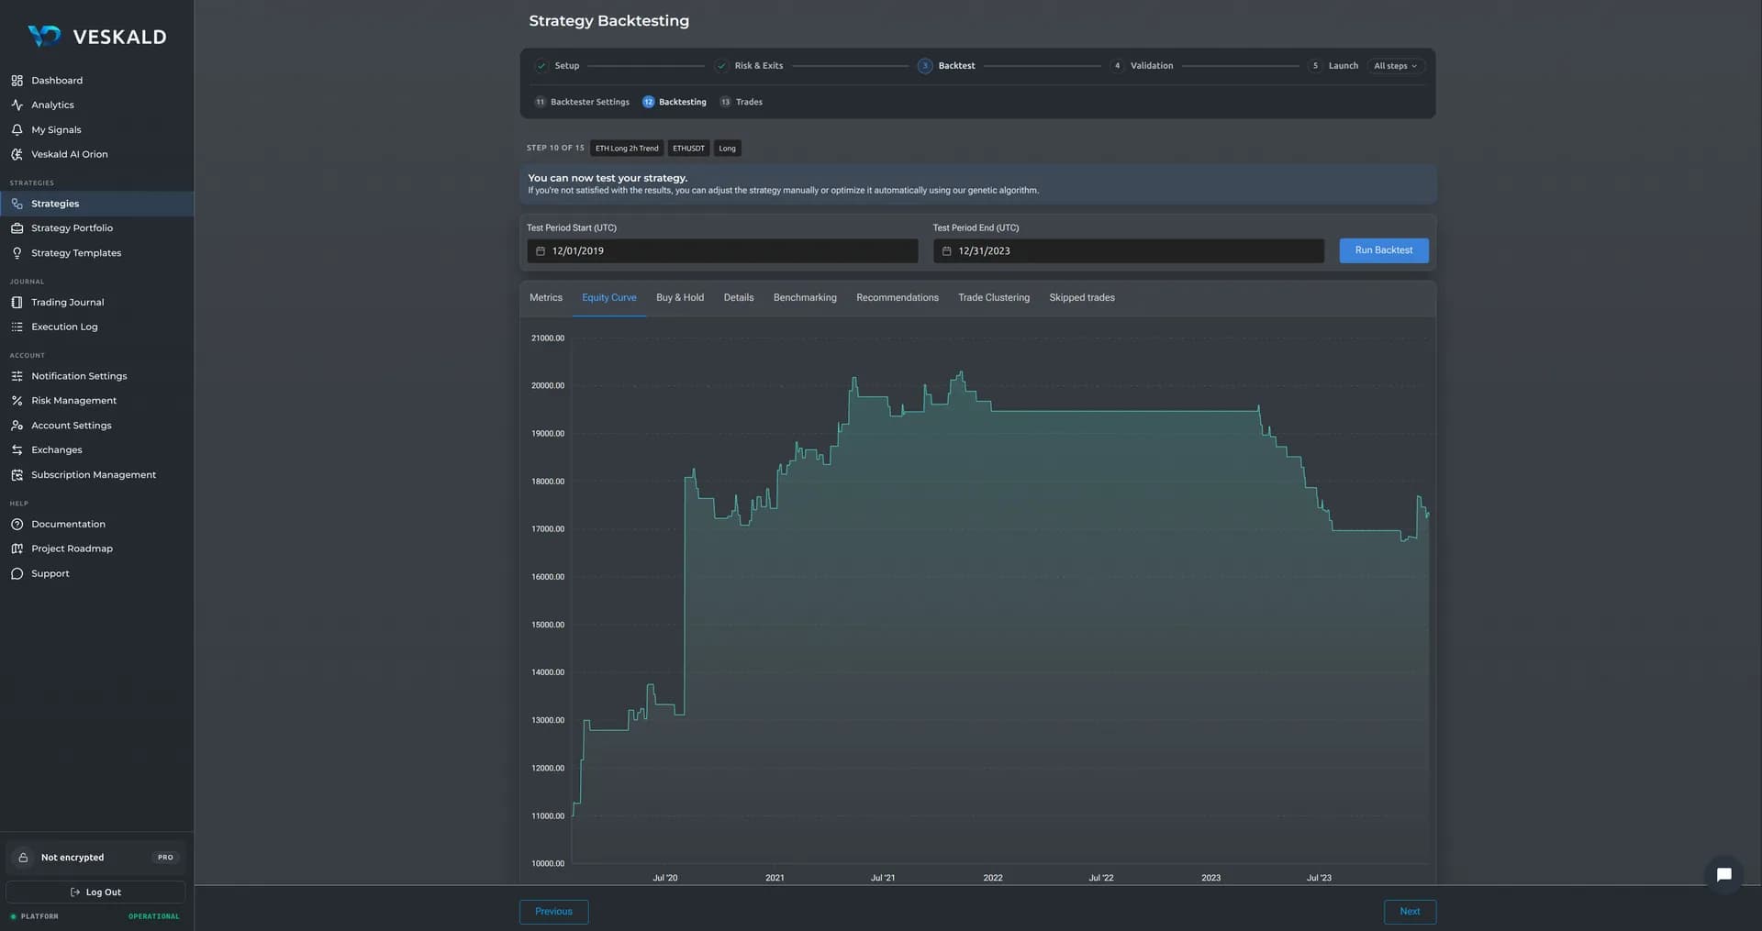Click the Analytics pulse icon
The height and width of the screenshot is (931, 1762).
pos(17,105)
